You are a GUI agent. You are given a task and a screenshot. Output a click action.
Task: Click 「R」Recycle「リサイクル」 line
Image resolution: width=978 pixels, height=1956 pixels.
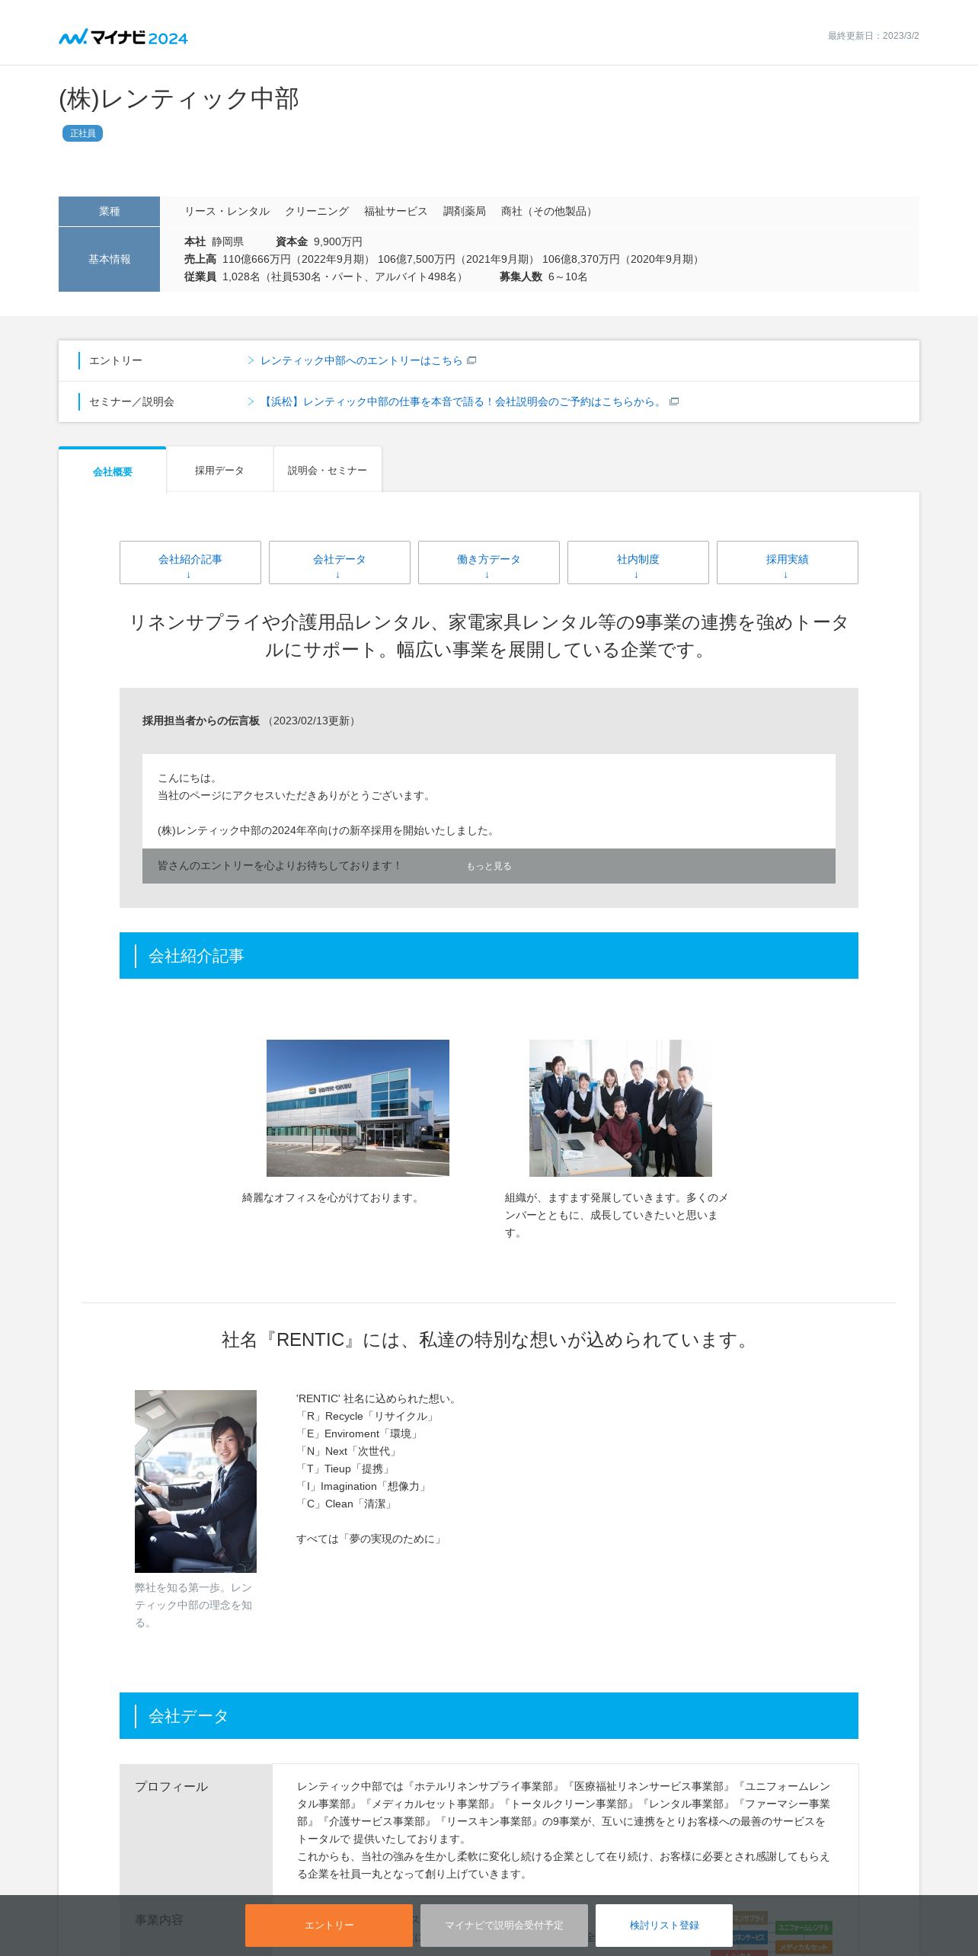click(367, 1416)
